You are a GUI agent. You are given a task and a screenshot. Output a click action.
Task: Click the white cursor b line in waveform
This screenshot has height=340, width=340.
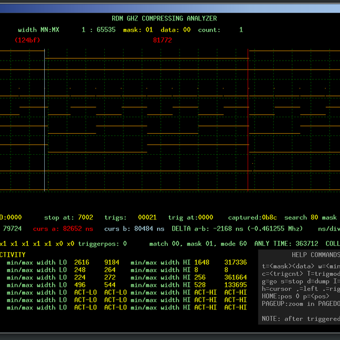coord(44,120)
